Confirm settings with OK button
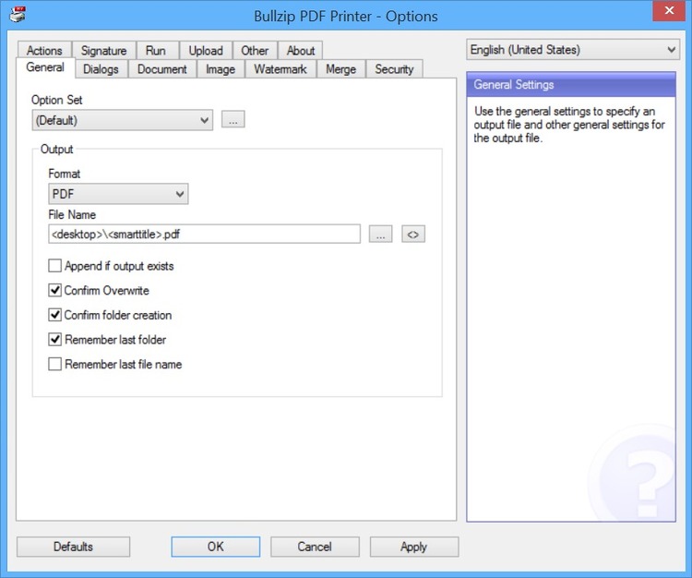Viewport: 692px width, 578px height. tap(216, 547)
